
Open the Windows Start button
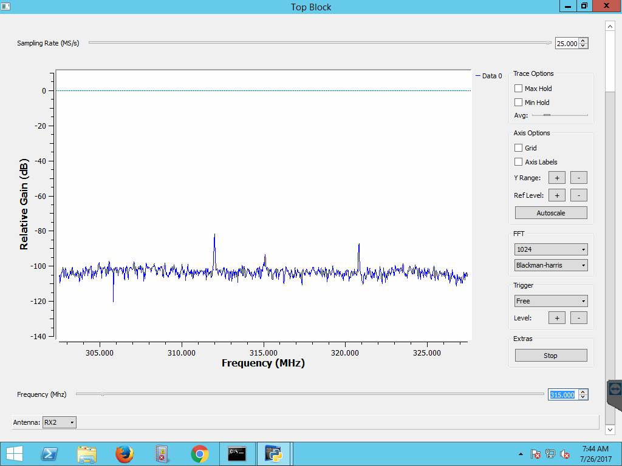point(15,453)
